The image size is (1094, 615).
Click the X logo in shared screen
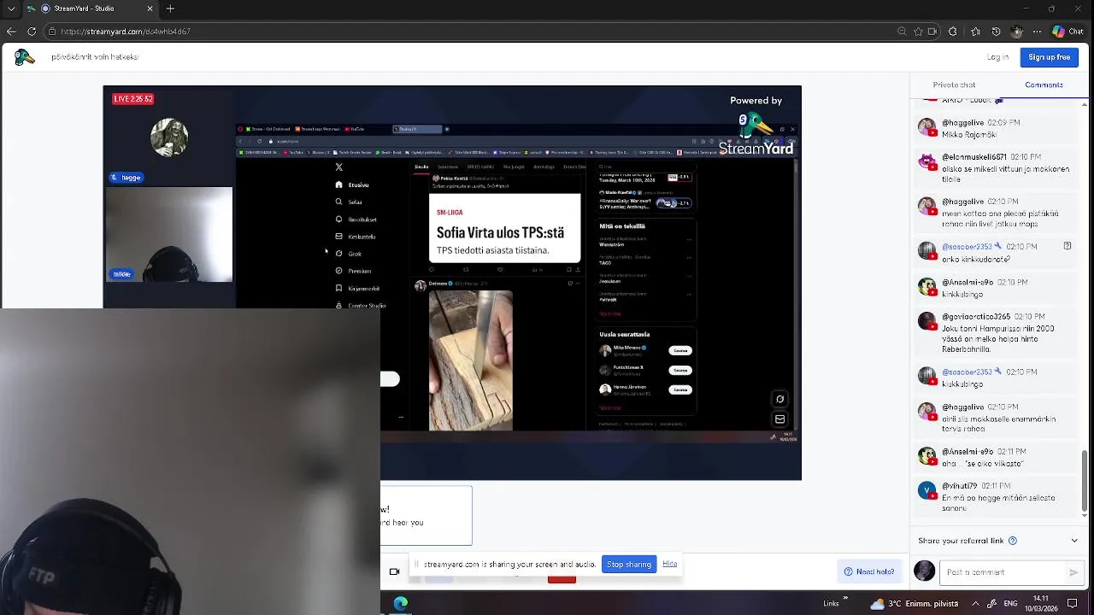(x=339, y=167)
